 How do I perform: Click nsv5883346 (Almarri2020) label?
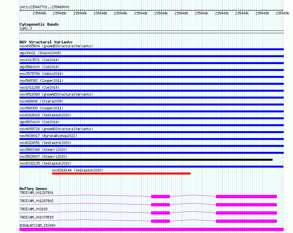43,150
